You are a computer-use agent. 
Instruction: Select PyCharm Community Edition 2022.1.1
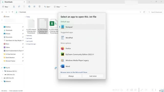[82, 54]
